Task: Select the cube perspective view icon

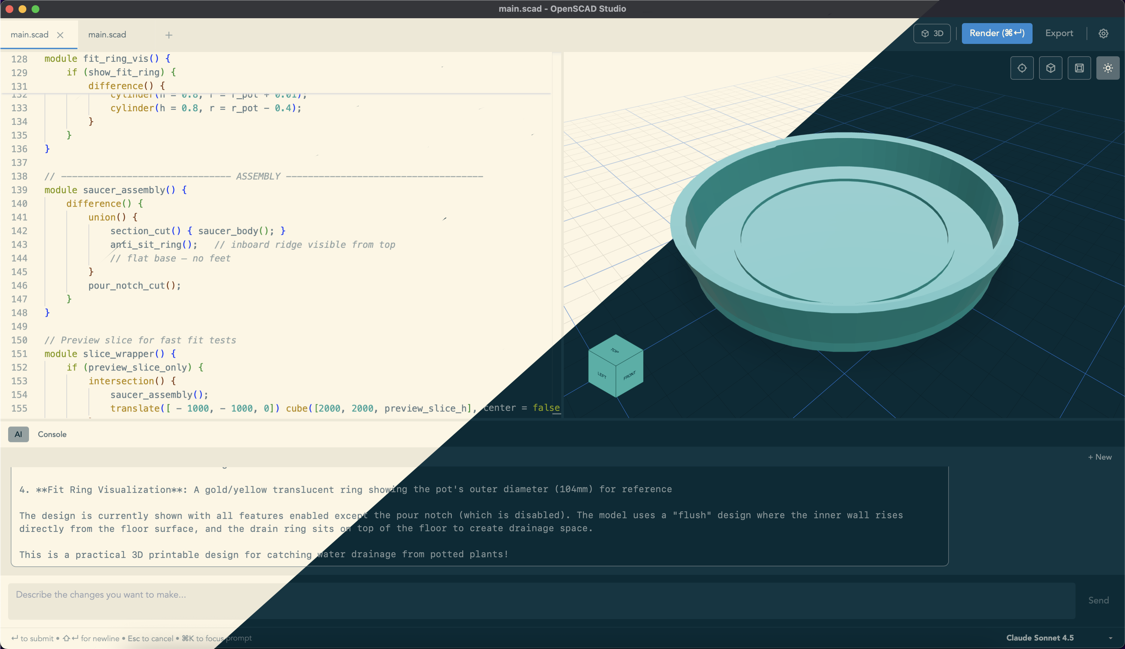Action: click(1051, 68)
